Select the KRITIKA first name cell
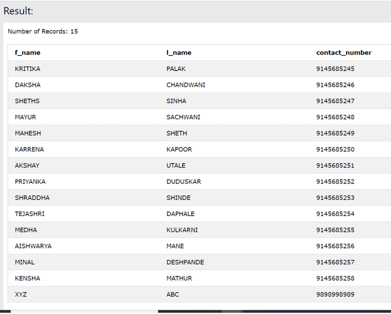Image resolution: width=391 pixels, height=314 pixels. pos(28,69)
